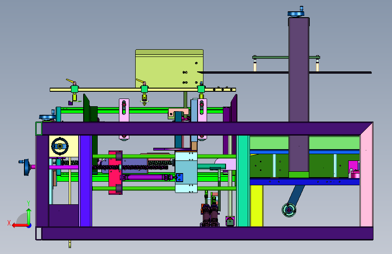The width and height of the screenshot is (392, 254).
Task: Select the light cyan slide block
Action: (186, 172)
